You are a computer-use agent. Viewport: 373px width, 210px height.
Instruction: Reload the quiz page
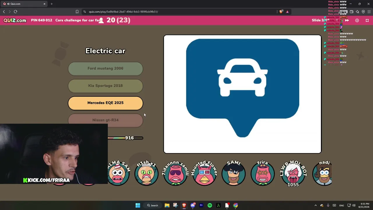pos(15,12)
